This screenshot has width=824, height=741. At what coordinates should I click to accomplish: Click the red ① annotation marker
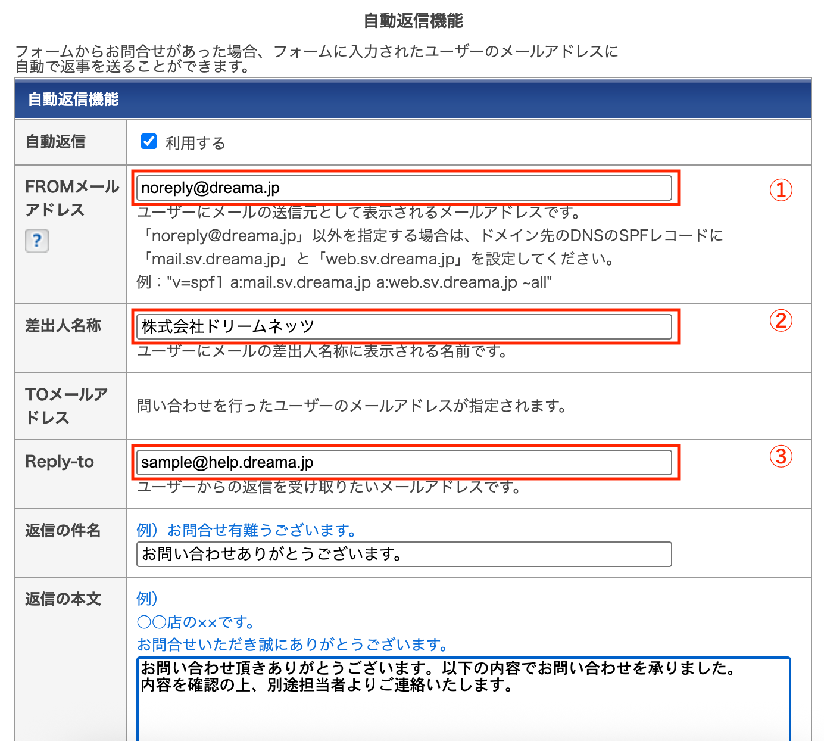pos(782,189)
